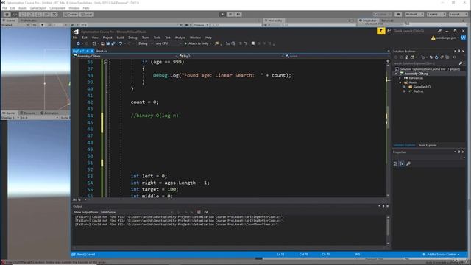Close the BigO.cs editor tab
The width and height of the screenshot is (471, 265).
[x=92, y=51]
